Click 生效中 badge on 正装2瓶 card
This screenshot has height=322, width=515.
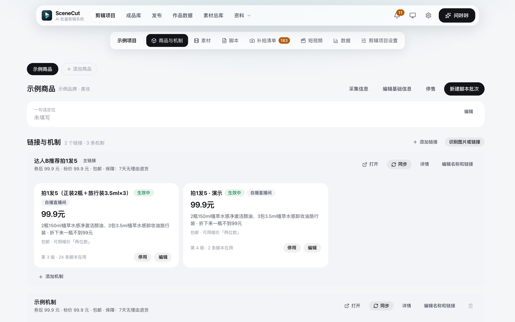pyautogui.click(x=144, y=193)
